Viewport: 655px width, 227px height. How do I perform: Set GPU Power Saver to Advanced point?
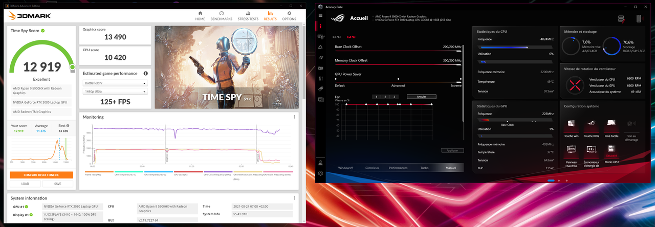[x=398, y=79]
